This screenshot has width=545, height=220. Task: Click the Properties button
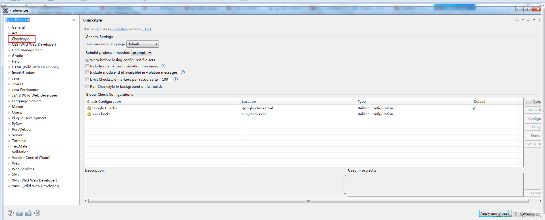tap(533, 110)
